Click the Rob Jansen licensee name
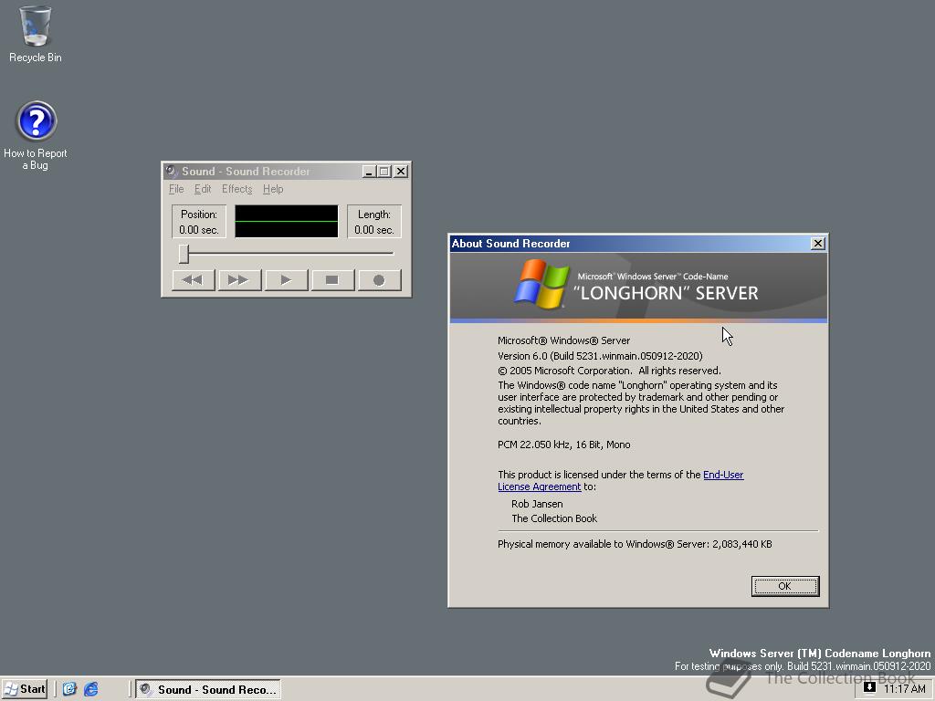This screenshot has width=935, height=701. [x=537, y=504]
